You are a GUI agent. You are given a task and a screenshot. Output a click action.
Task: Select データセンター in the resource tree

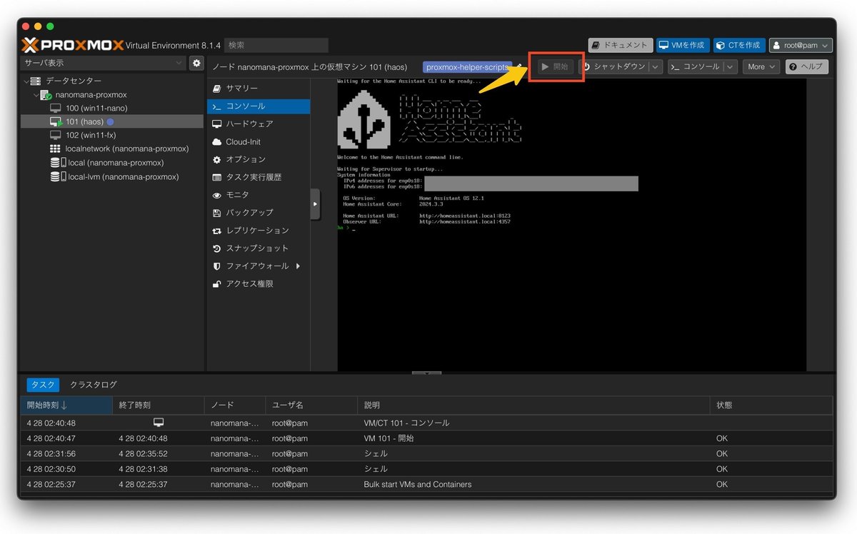[74, 81]
